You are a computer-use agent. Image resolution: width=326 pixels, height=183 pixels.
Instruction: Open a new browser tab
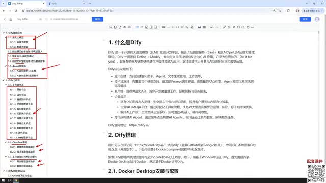pyautogui.click(x=90, y=4)
